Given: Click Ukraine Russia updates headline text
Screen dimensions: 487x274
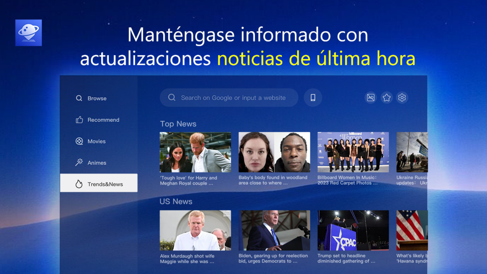Looking at the screenshot, I should 412,180.
